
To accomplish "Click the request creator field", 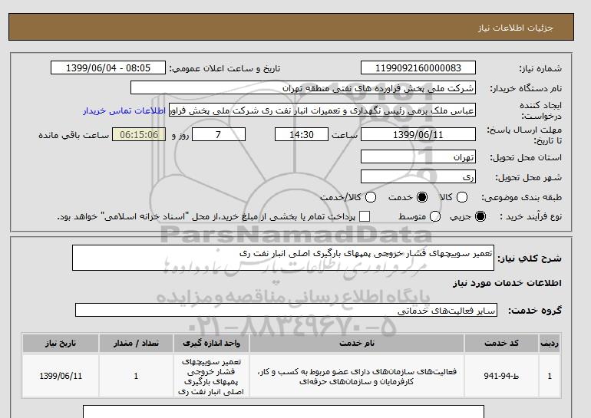I will click(x=322, y=110).
